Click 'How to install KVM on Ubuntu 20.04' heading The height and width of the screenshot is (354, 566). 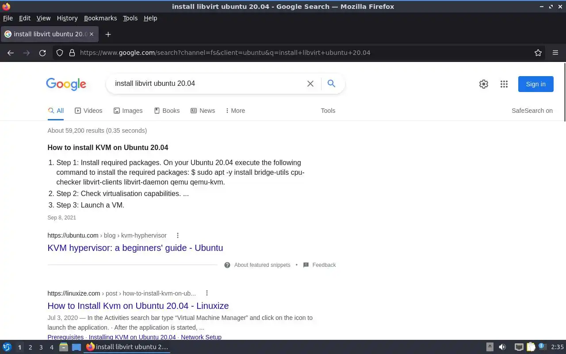[108, 147]
